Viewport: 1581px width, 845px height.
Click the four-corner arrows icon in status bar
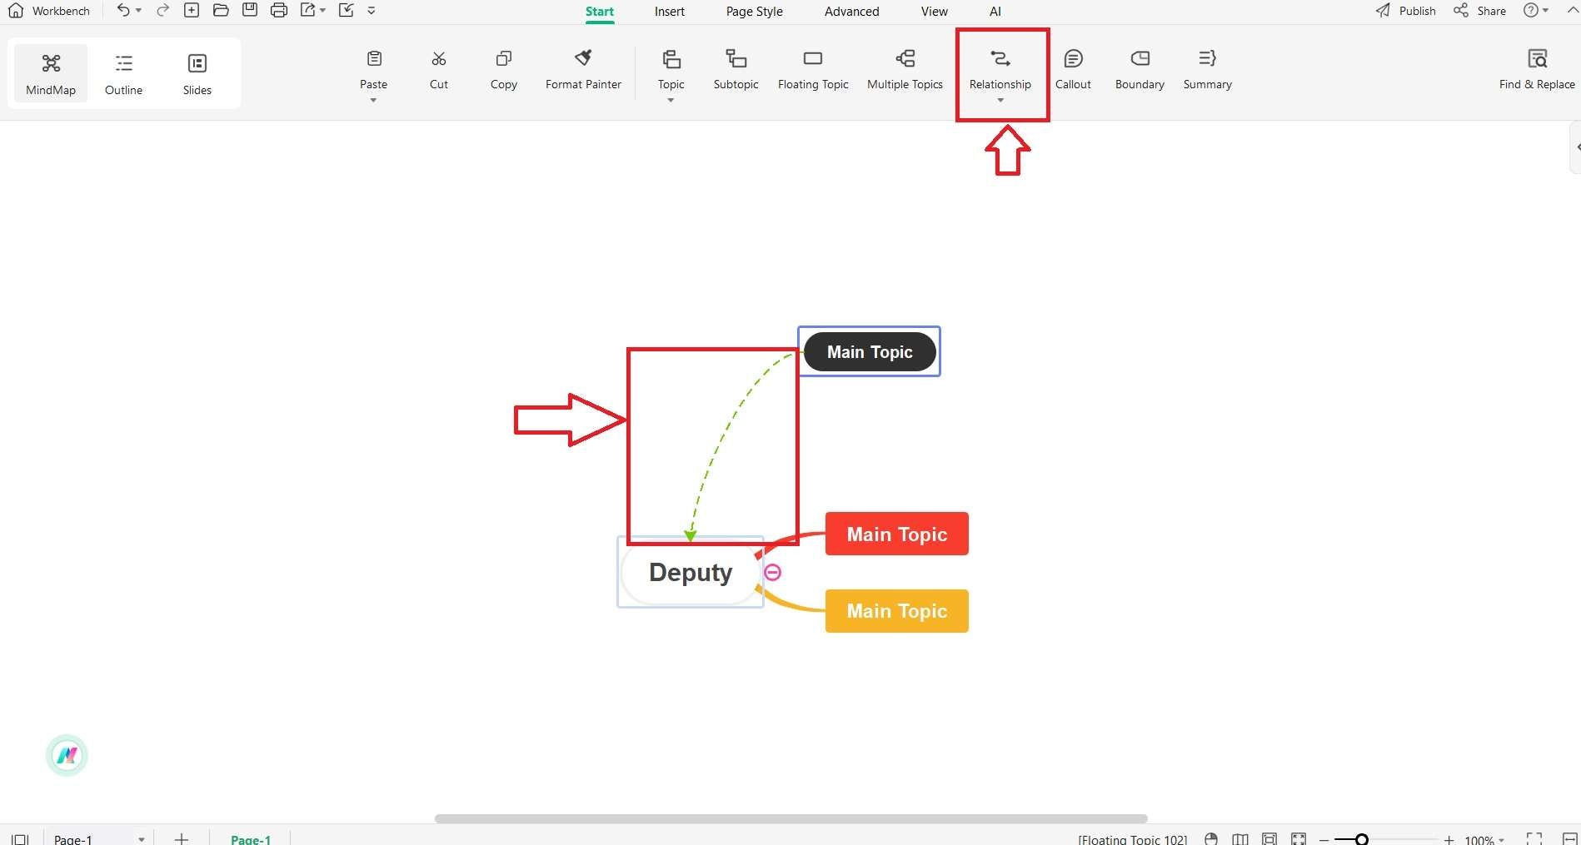click(1299, 838)
